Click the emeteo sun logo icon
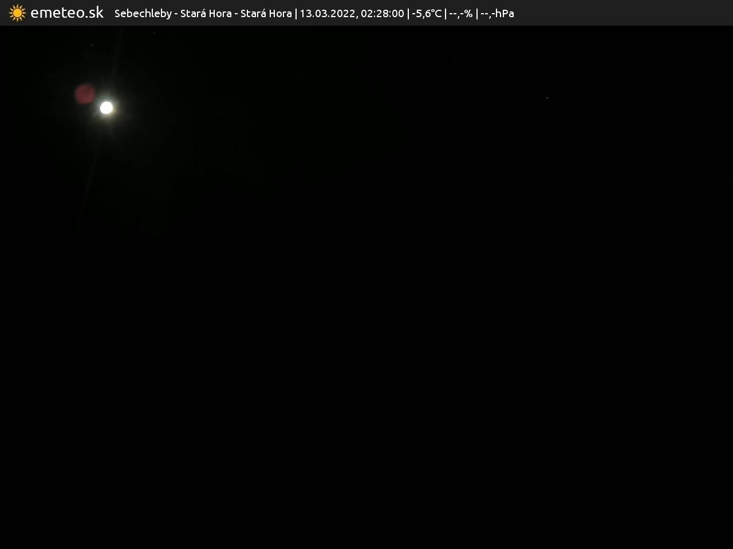The height and width of the screenshot is (549, 733). (x=17, y=13)
